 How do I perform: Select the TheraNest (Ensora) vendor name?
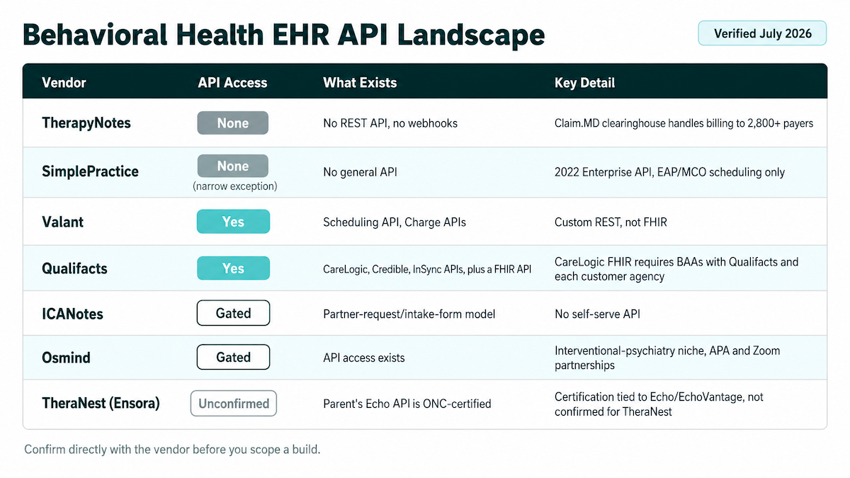101,404
